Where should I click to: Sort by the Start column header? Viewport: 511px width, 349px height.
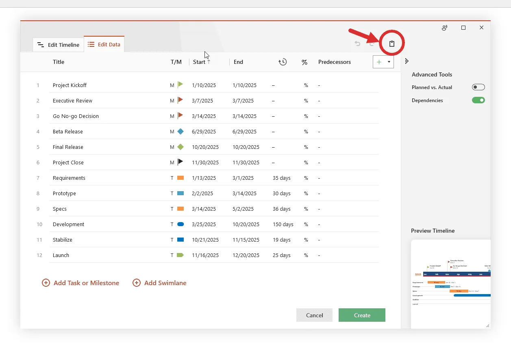click(200, 62)
